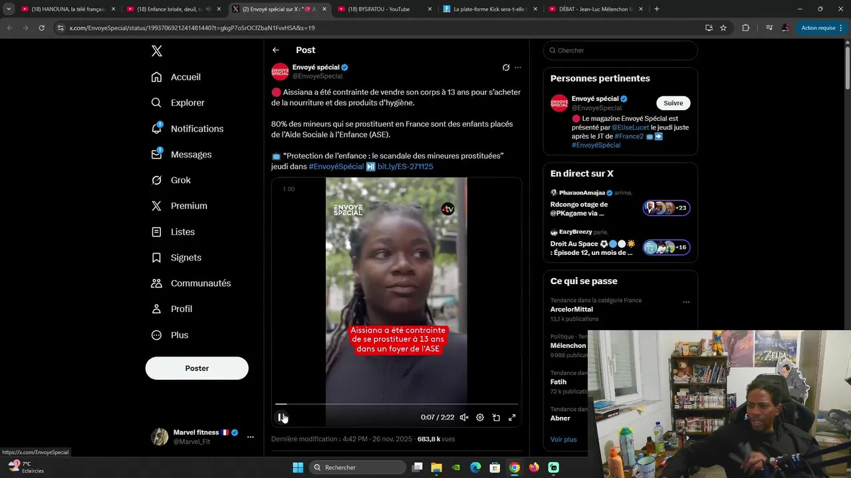Open Fatih trend

click(558, 382)
